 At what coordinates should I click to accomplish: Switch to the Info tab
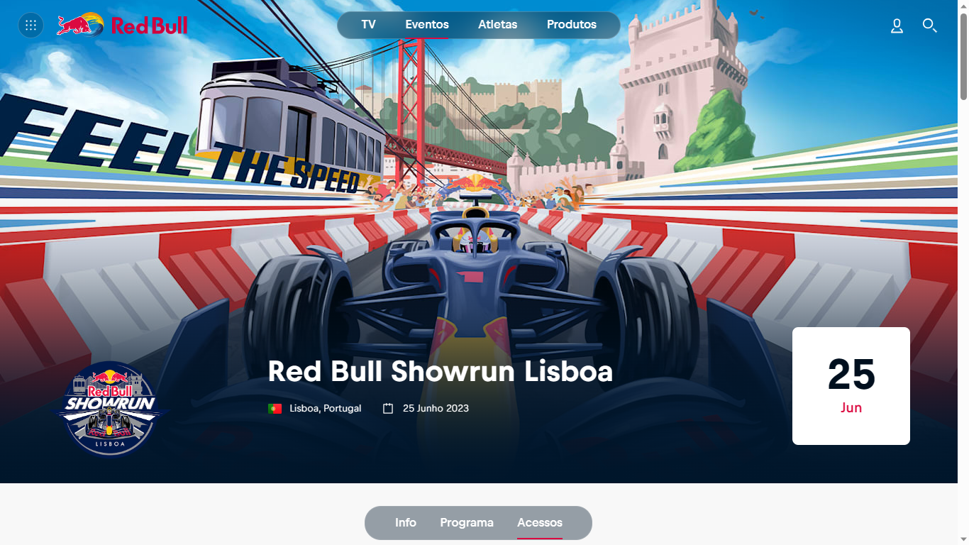406,523
